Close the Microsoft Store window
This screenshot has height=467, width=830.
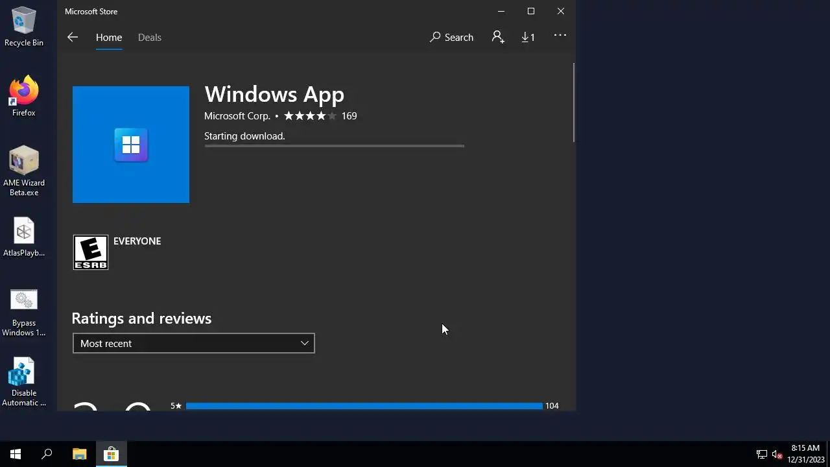(x=561, y=11)
